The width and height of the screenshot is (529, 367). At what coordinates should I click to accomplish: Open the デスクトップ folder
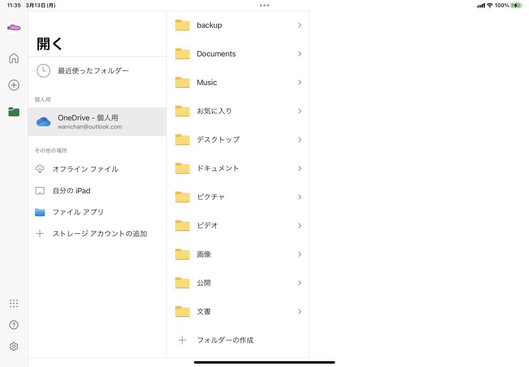[218, 140]
